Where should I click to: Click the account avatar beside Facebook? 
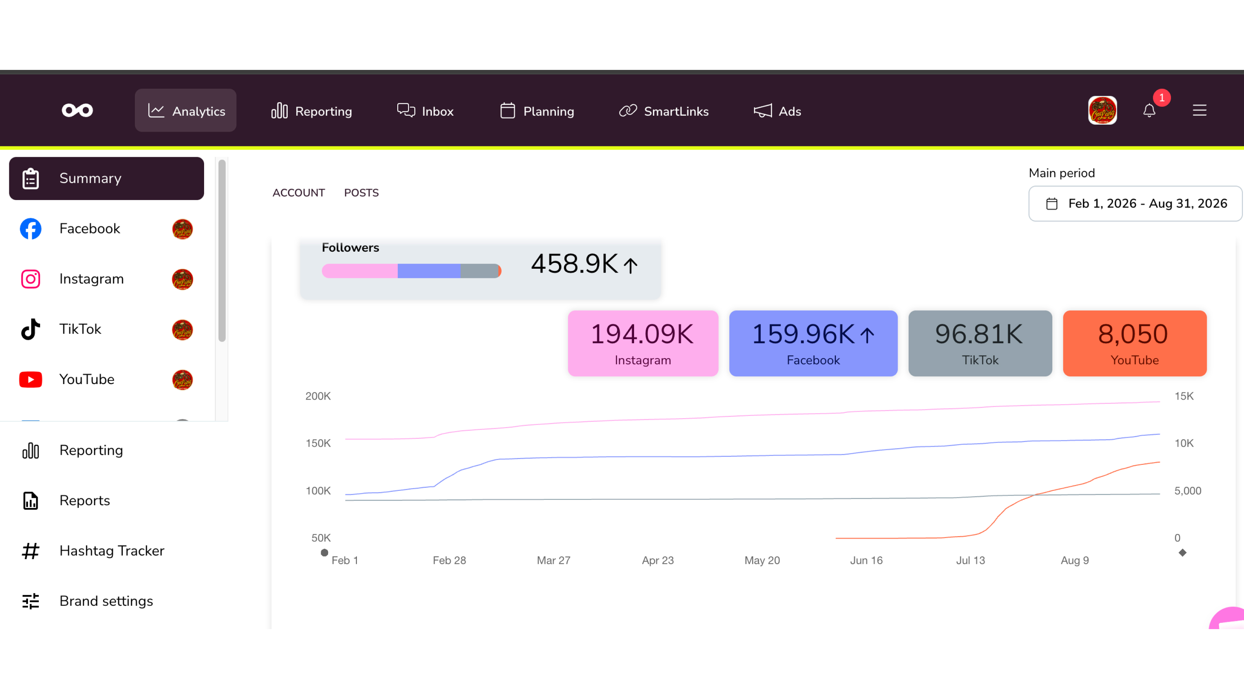183,229
